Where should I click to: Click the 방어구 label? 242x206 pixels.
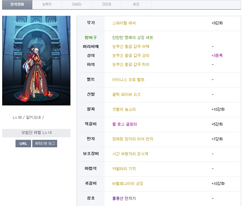point(91,37)
